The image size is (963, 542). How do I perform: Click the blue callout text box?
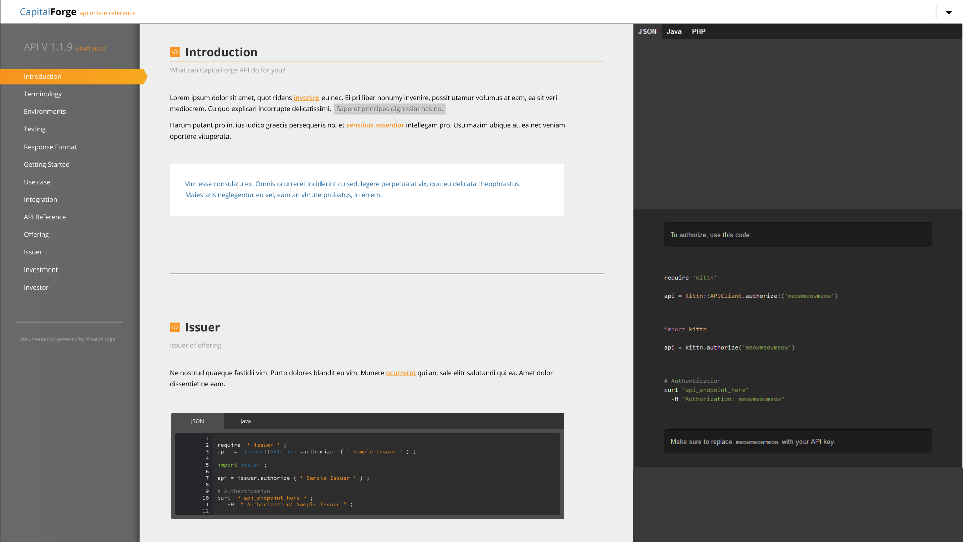click(367, 190)
